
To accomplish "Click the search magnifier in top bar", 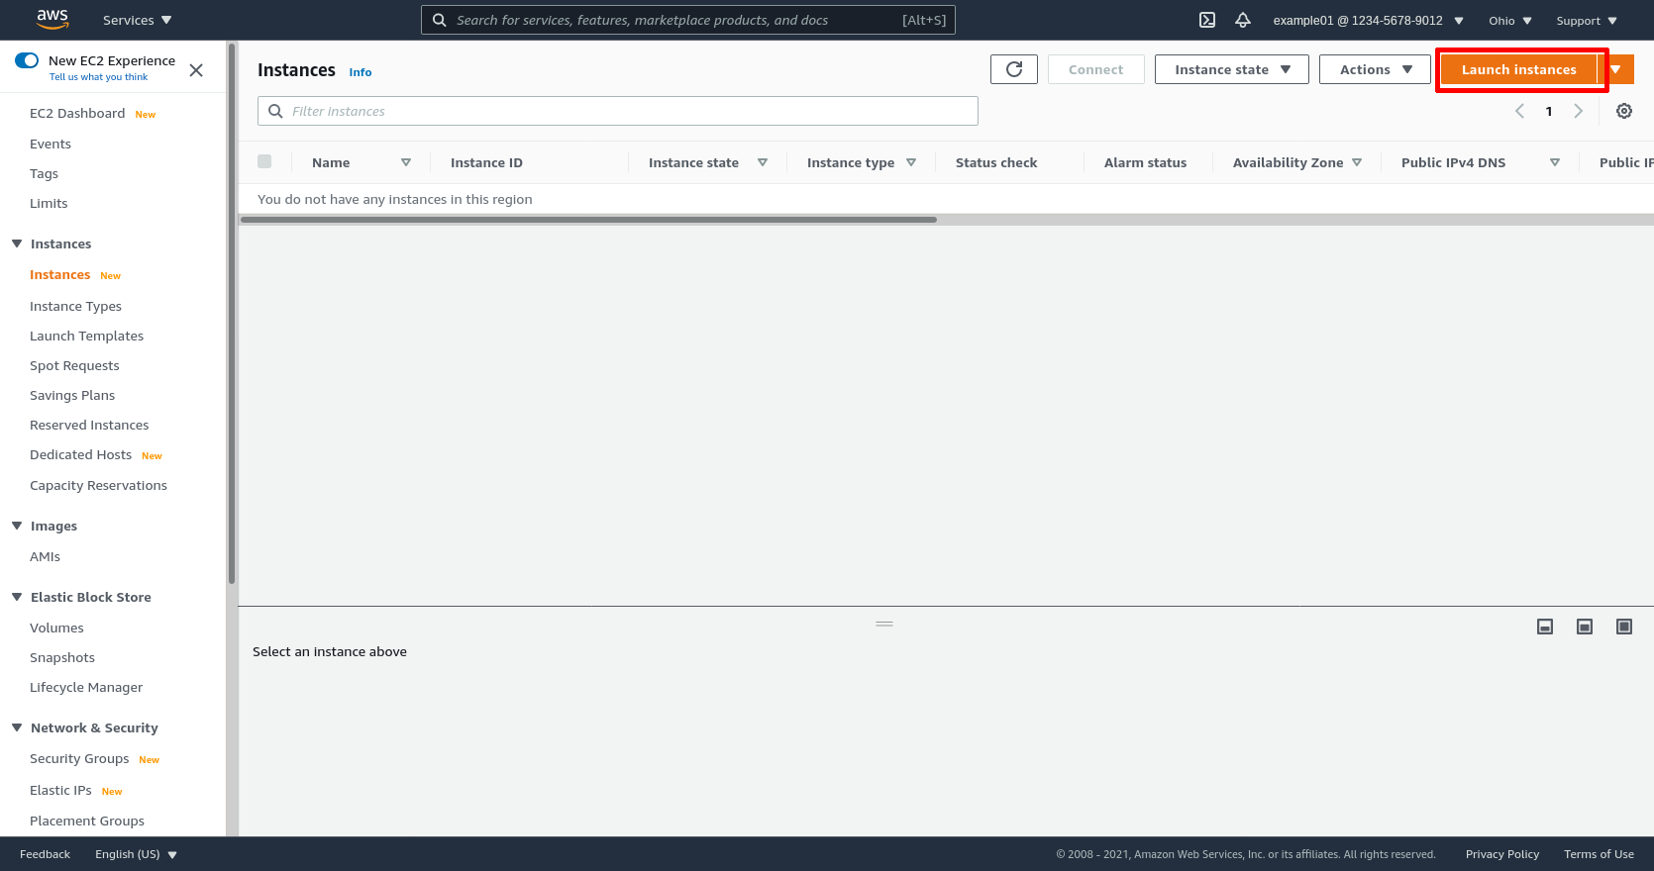I will 440,20.
